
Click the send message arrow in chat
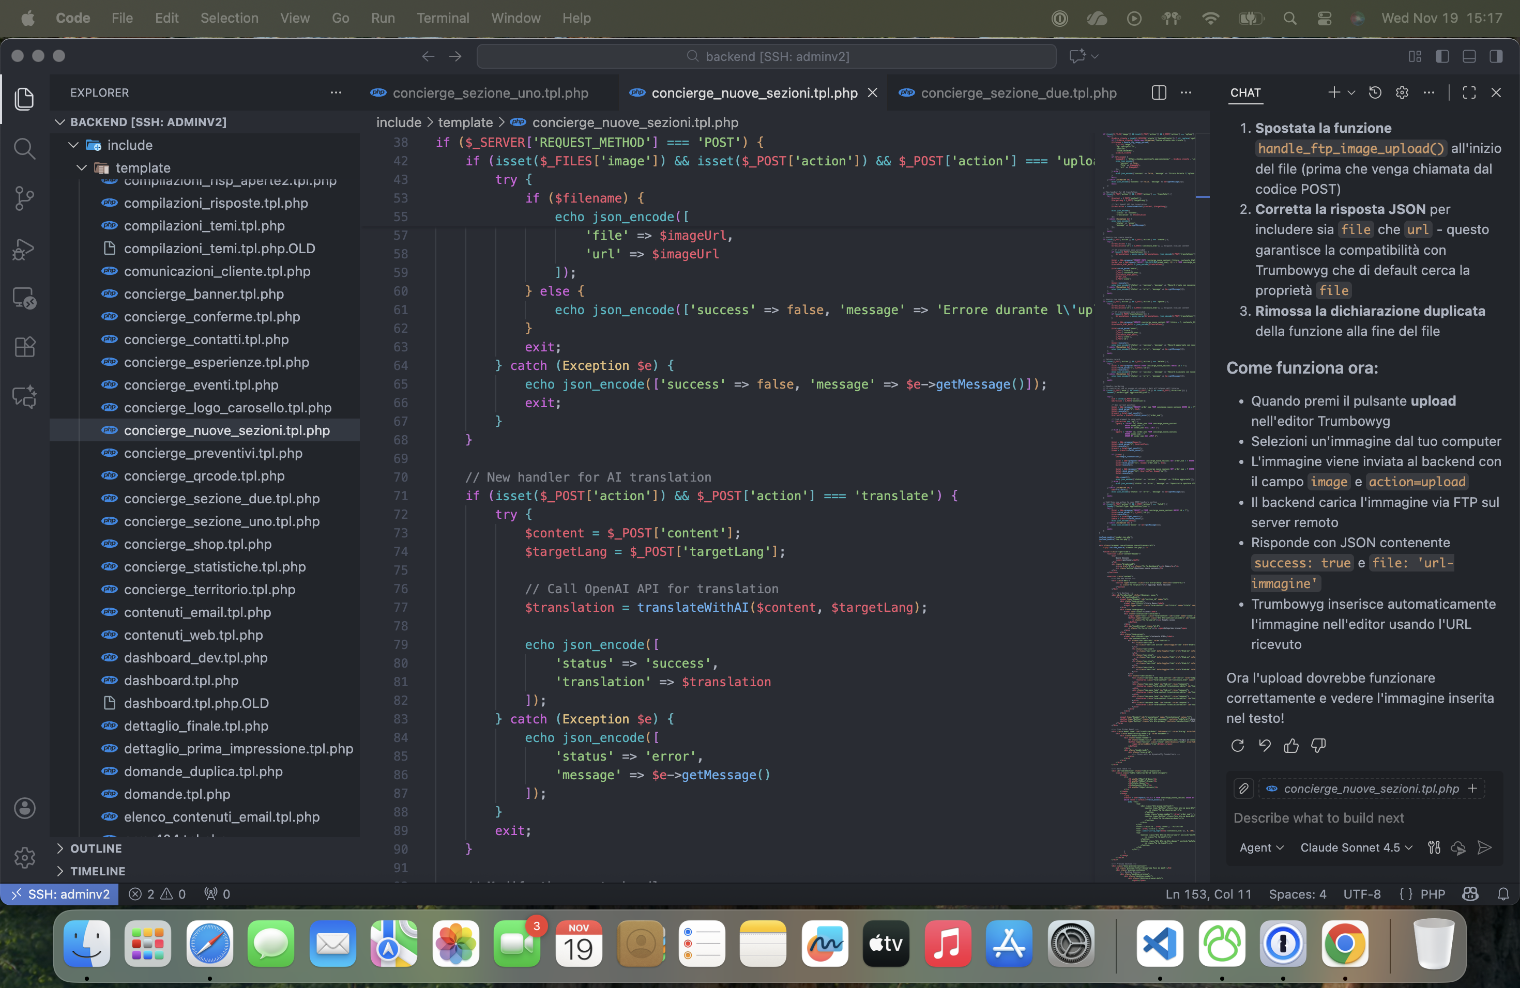tap(1485, 847)
